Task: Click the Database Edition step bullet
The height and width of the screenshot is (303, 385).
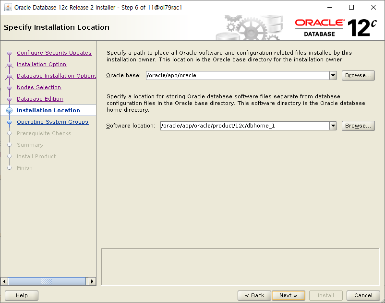Action: click(9, 99)
